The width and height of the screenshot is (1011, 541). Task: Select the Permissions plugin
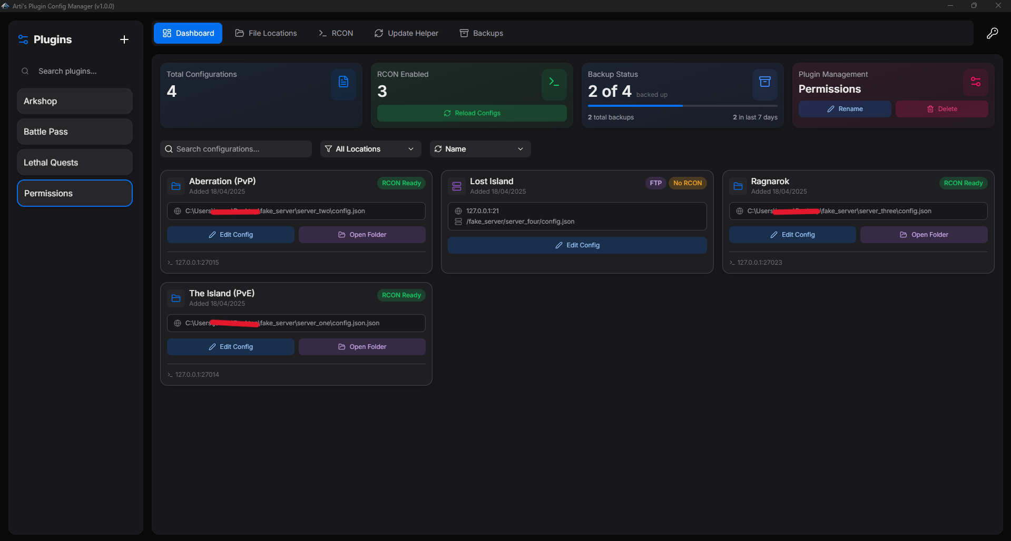(x=75, y=193)
